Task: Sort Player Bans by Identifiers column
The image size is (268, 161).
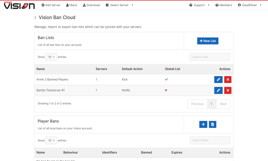Action: (x=110, y=152)
